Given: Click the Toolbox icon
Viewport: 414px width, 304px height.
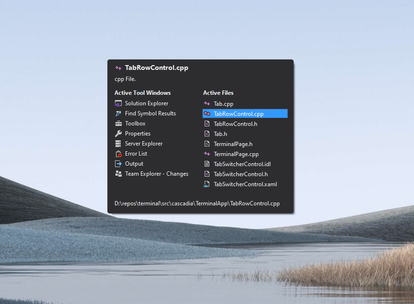Looking at the screenshot, I should pyautogui.click(x=118, y=124).
